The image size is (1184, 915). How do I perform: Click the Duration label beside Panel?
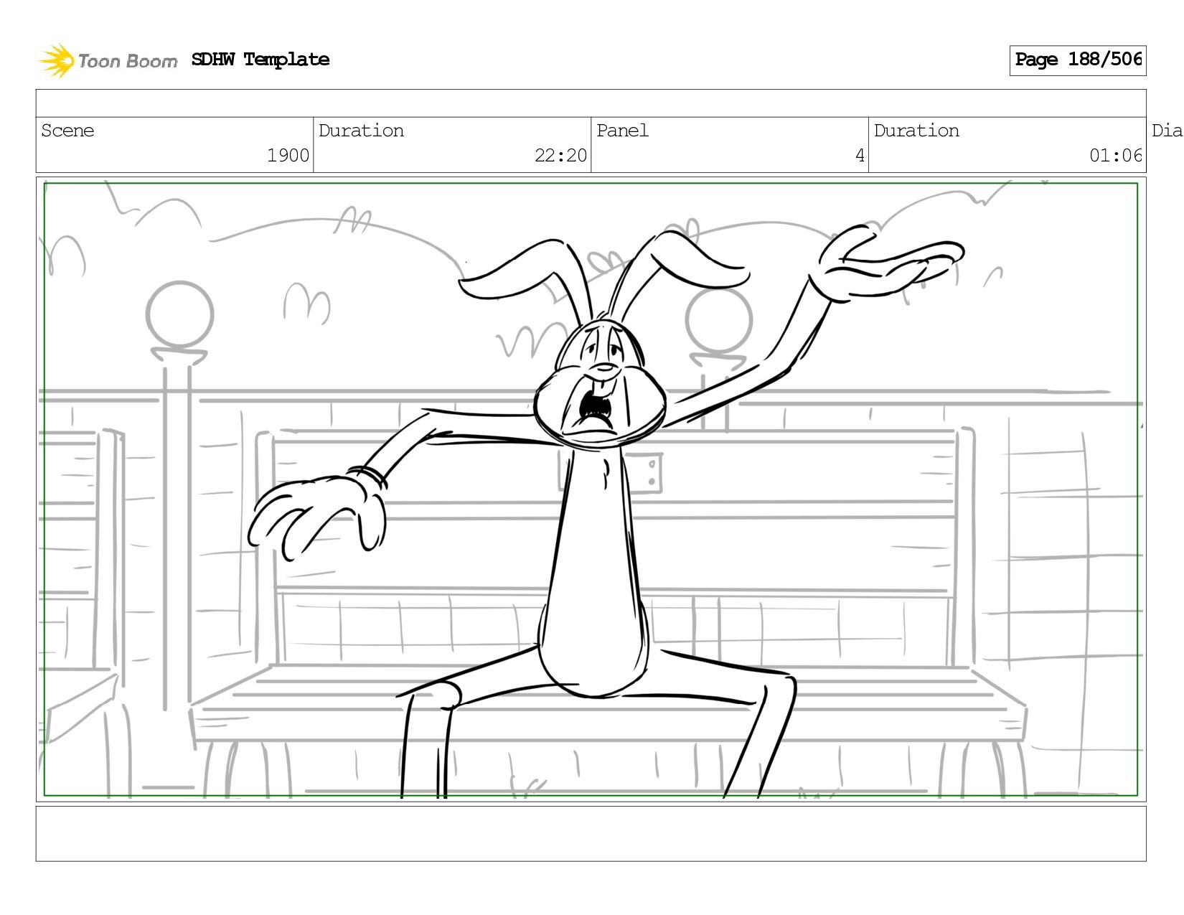point(916,131)
